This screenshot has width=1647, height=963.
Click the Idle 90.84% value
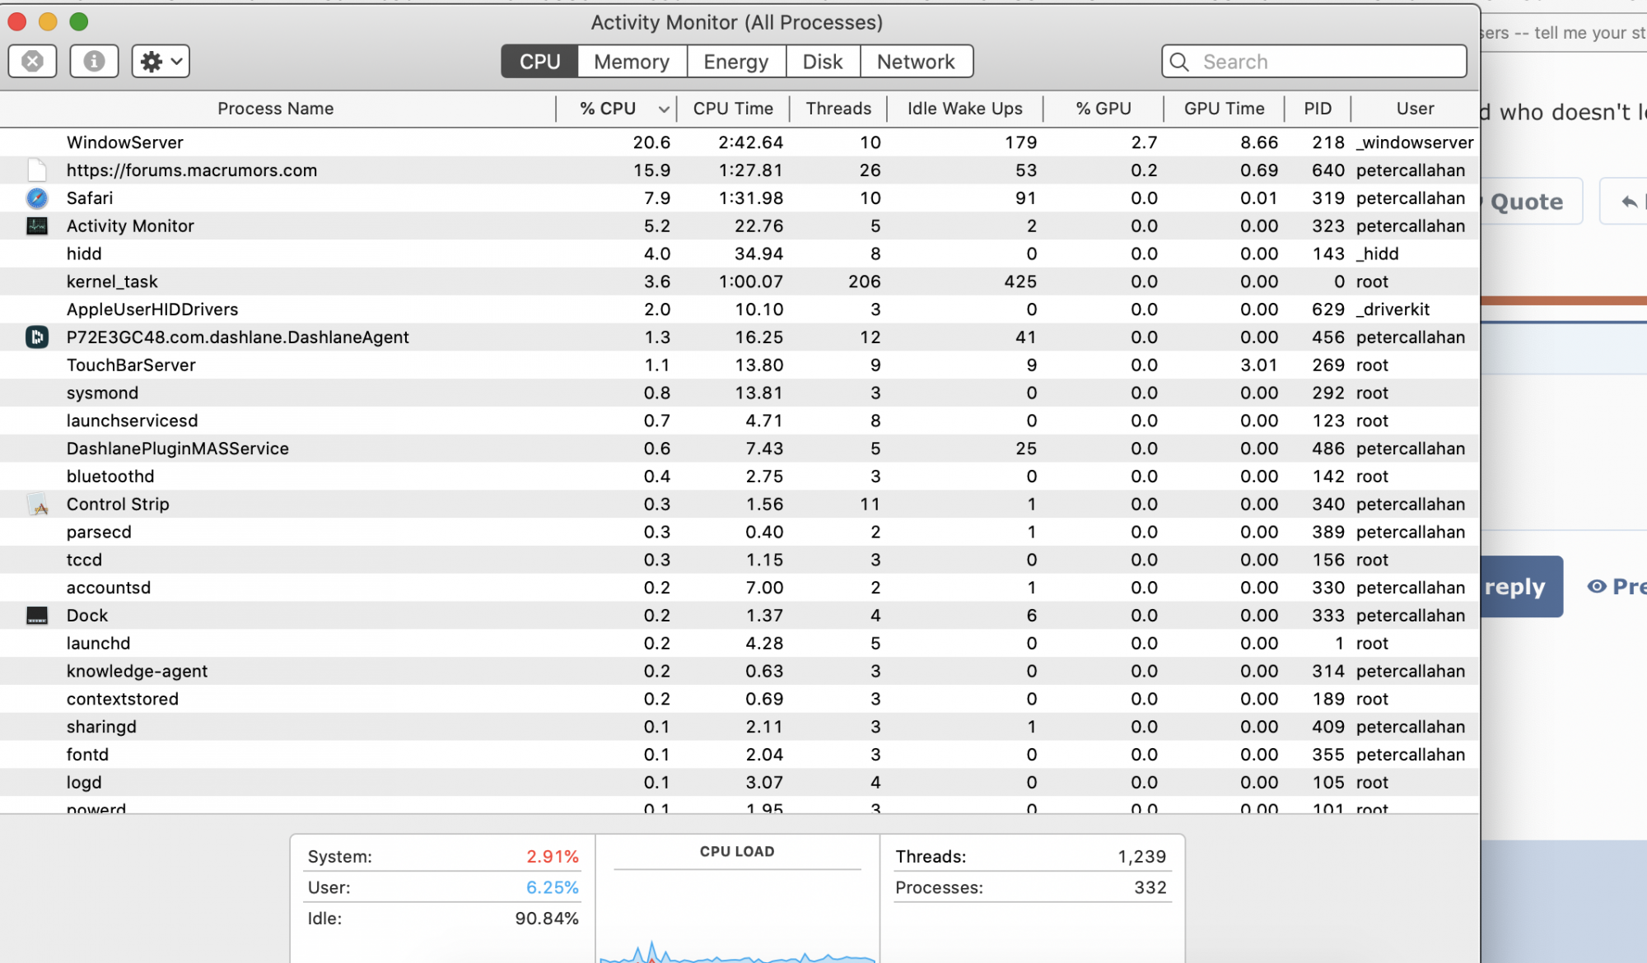pos(547,919)
